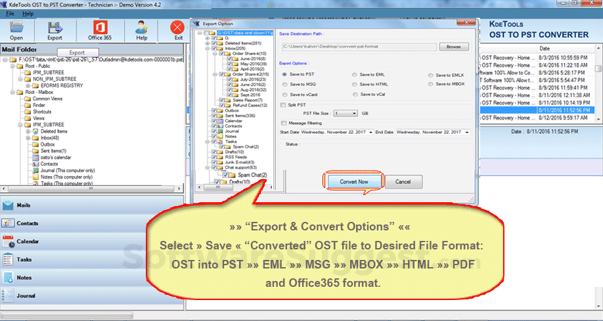Choose the Save to MBOX option
603x321 pixels.
pyautogui.click(x=431, y=84)
